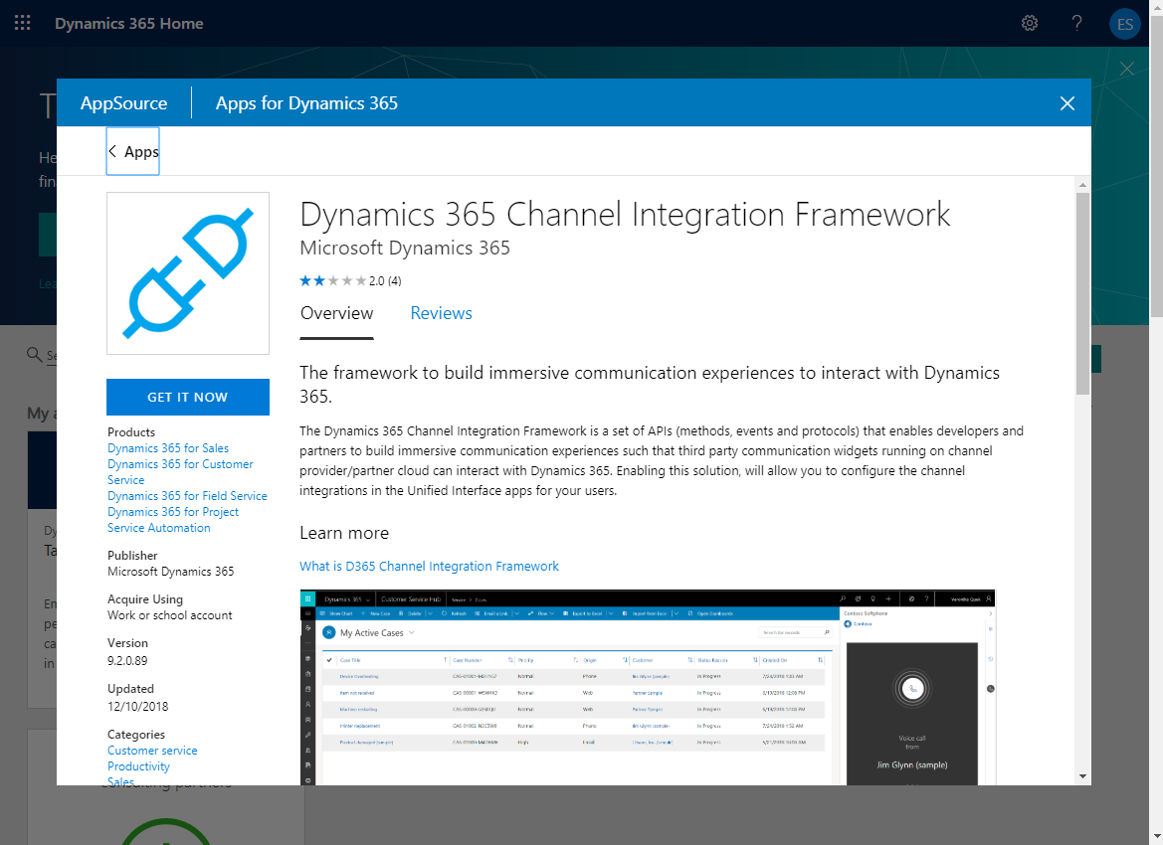Screen dimensions: 1163x845
Task: Open the Customer service category link
Action: tap(152, 751)
